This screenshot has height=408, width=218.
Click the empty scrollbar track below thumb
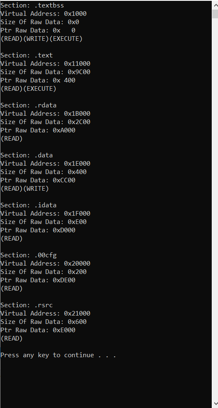(215, 208)
